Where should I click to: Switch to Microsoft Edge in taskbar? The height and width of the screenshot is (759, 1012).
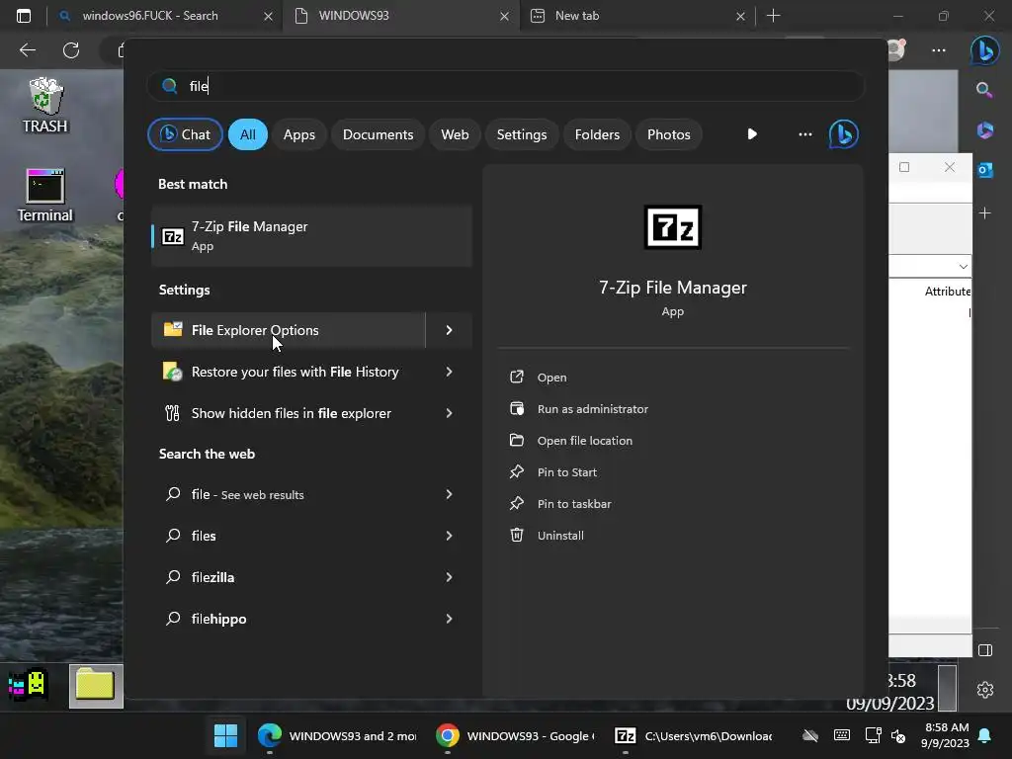[336, 735]
